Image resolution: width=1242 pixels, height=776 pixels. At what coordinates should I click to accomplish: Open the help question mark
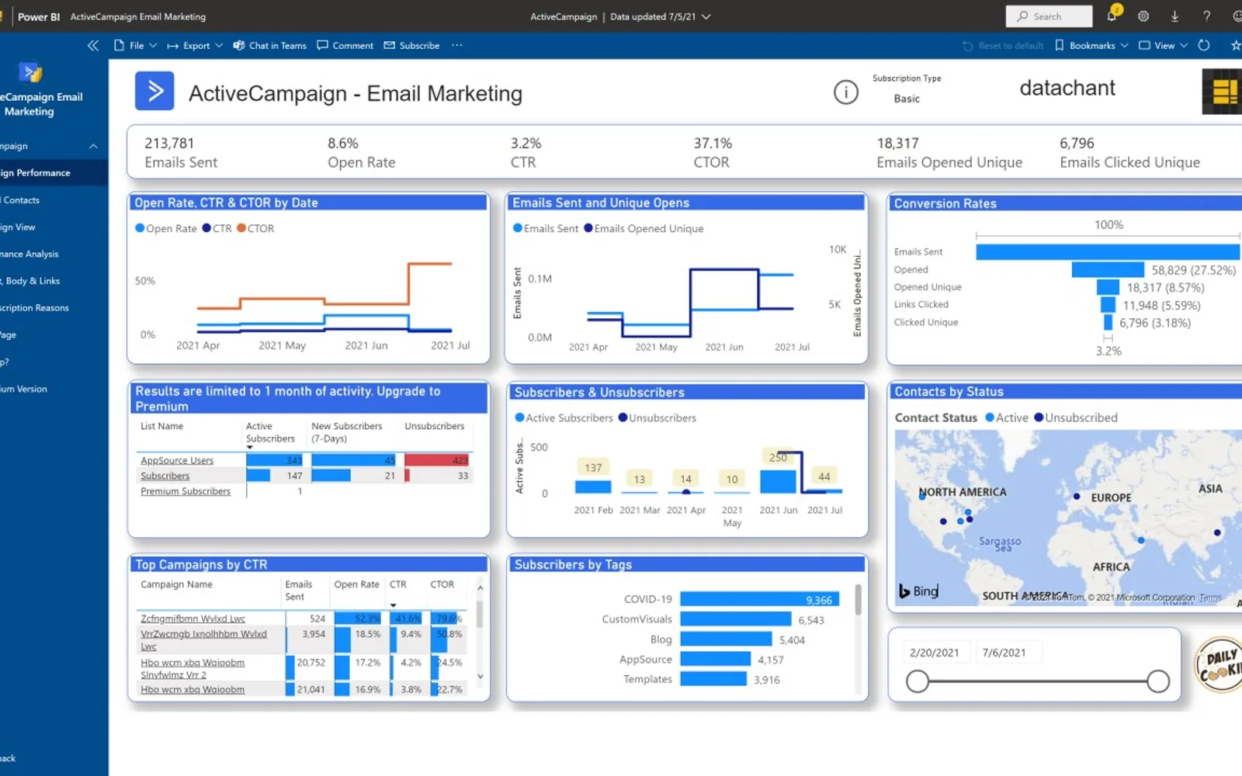tap(1206, 16)
